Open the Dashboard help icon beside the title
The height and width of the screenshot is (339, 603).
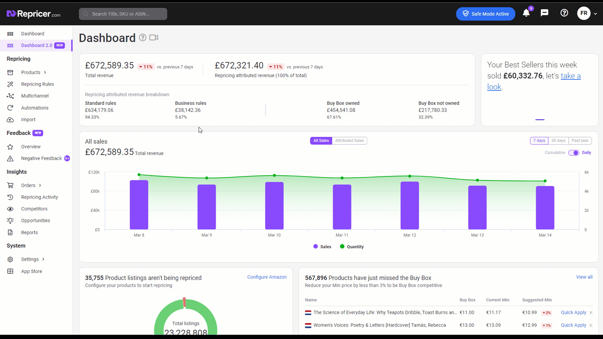tap(143, 38)
